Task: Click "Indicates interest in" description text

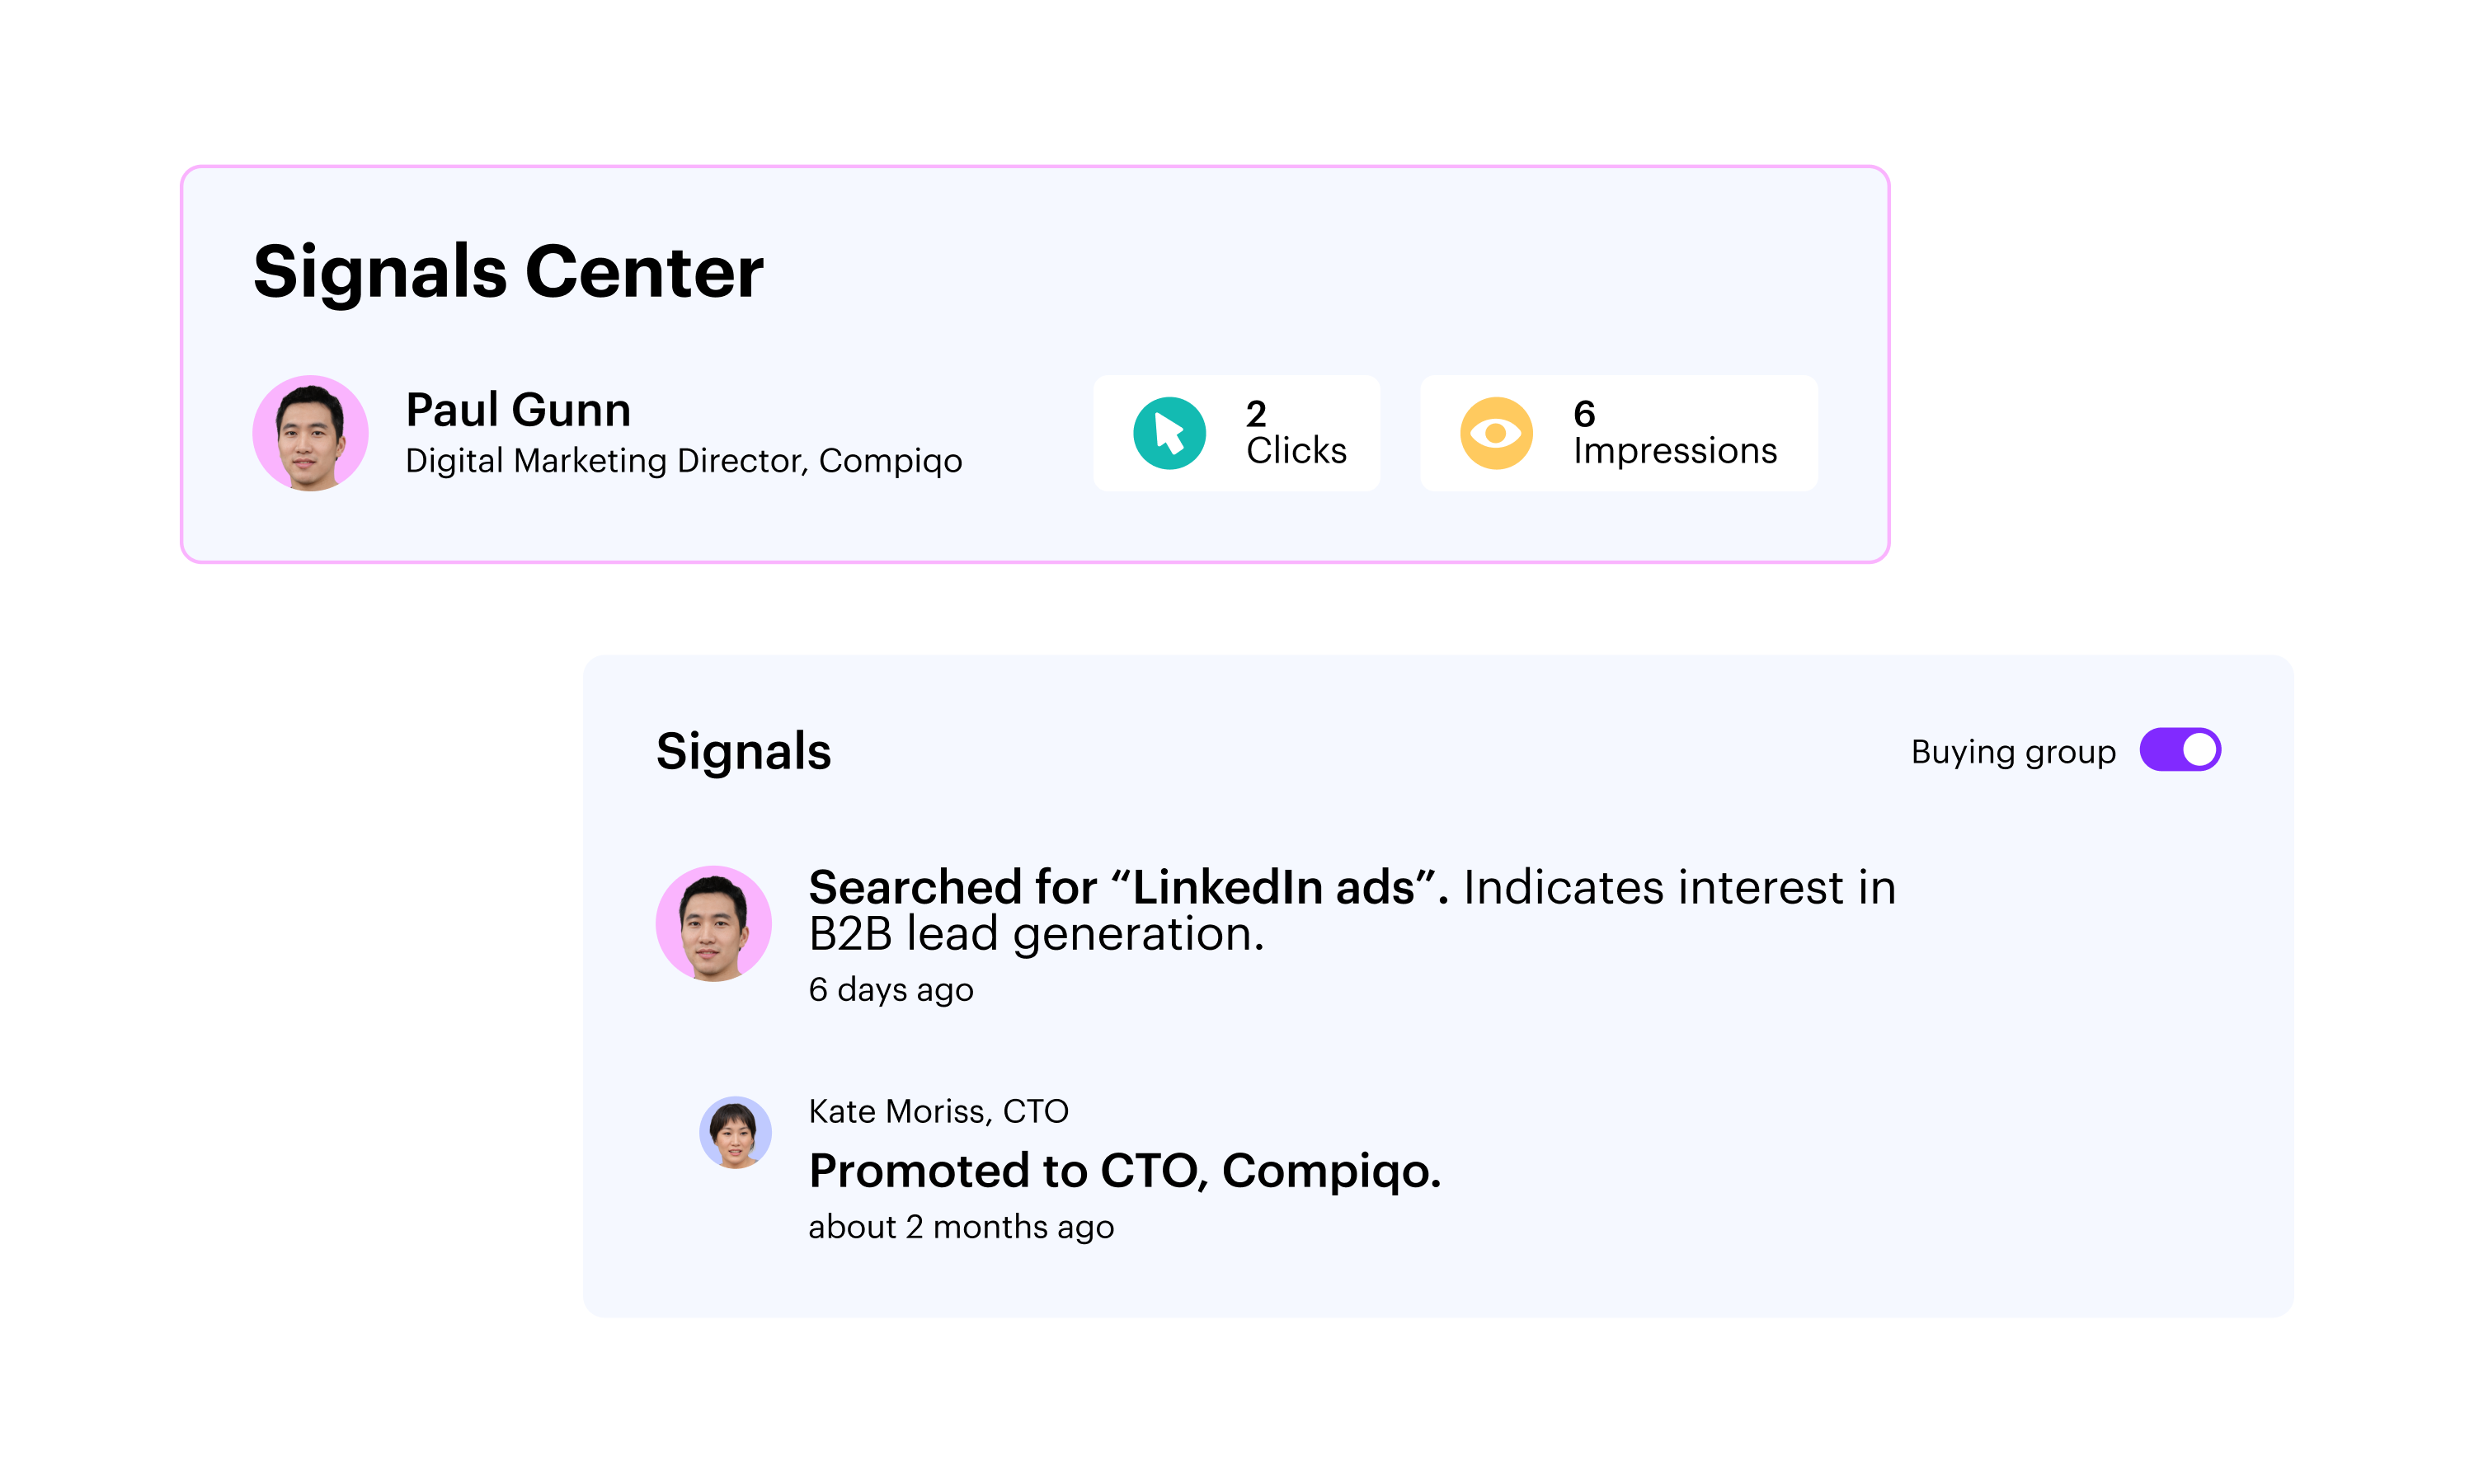Action: pos(1678,887)
